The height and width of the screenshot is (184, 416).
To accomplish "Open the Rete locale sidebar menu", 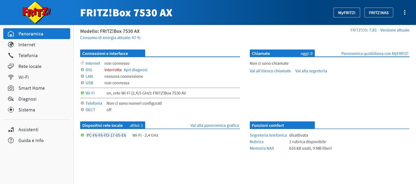I will pyautogui.click(x=37, y=66).
